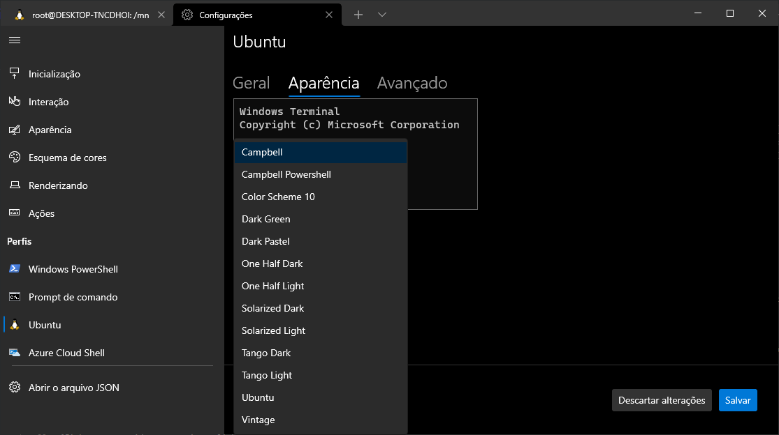Switch to the Geral tab
Screen dimensions: 779x435
[252, 83]
